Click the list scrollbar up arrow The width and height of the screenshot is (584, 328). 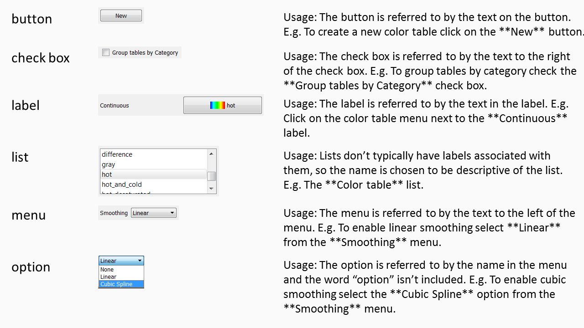(x=211, y=154)
